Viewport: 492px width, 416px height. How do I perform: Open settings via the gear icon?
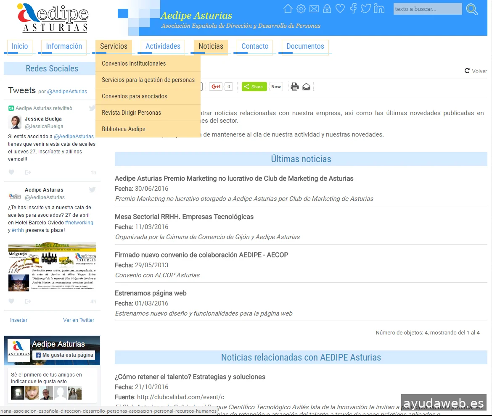click(x=301, y=9)
